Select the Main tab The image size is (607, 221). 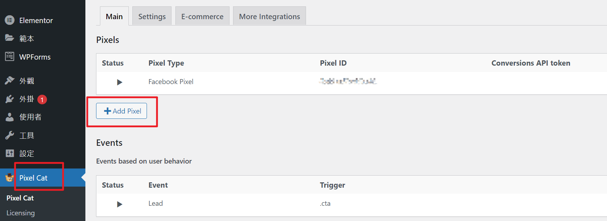point(114,16)
